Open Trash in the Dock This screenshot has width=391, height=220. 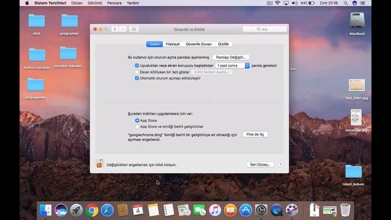click(x=345, y=210)
